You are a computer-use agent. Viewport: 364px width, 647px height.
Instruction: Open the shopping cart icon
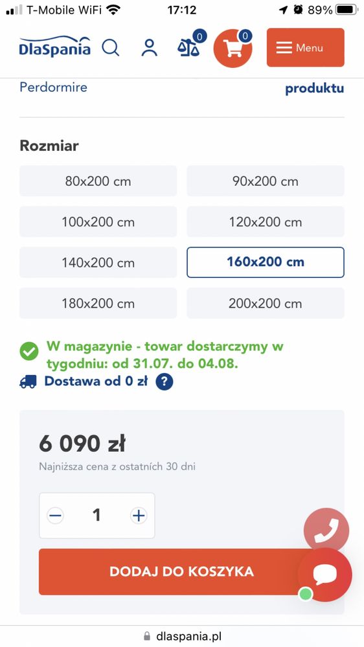point(233,48)
